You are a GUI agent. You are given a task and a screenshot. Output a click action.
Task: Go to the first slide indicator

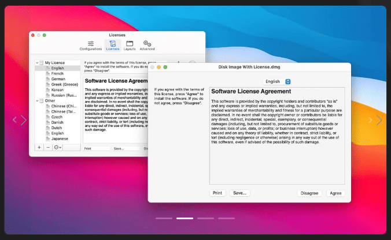(x=164, y=218)
